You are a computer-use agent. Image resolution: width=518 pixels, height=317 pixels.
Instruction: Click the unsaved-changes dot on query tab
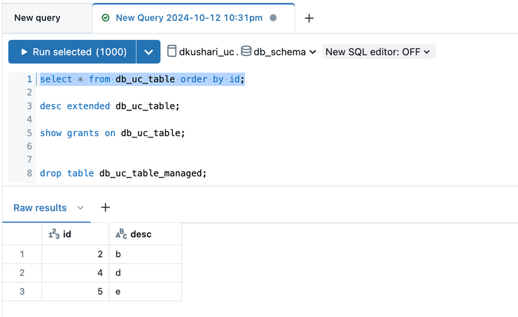click(x=273, y=17)
